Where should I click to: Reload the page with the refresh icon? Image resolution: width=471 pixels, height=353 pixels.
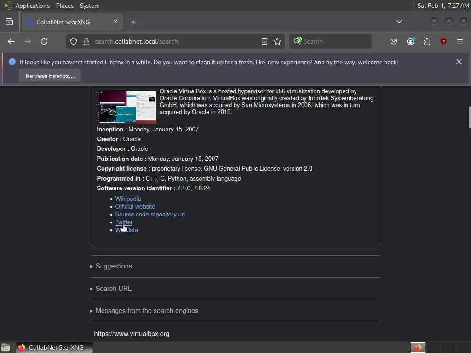coord(44,41)
